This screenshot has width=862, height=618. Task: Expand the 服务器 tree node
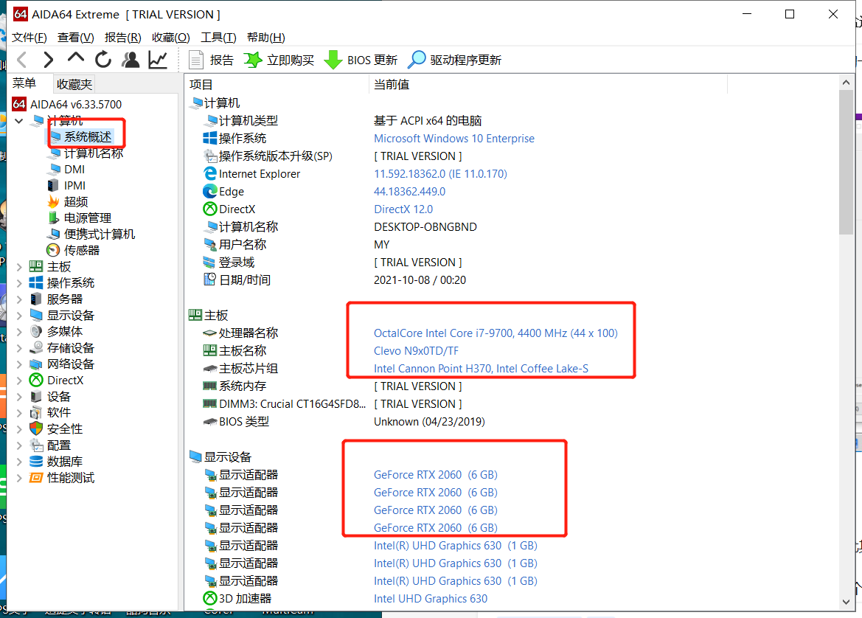[x=19, y=299]
